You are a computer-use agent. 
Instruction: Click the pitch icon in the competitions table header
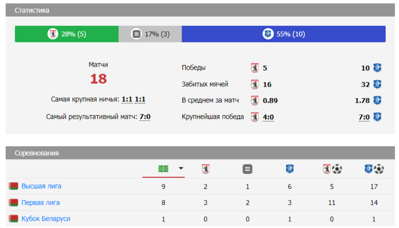click(x=163, y=169)
